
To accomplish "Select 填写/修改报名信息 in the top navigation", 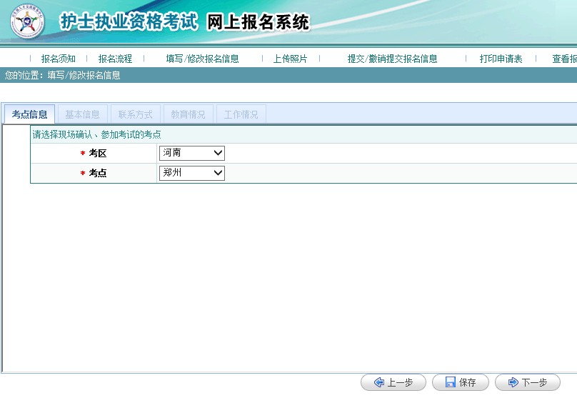I will pyautogui.click(x=202, y=59).
